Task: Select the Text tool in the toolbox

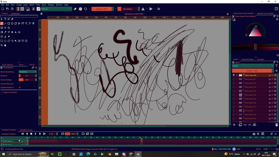Action: click(5, 19)
